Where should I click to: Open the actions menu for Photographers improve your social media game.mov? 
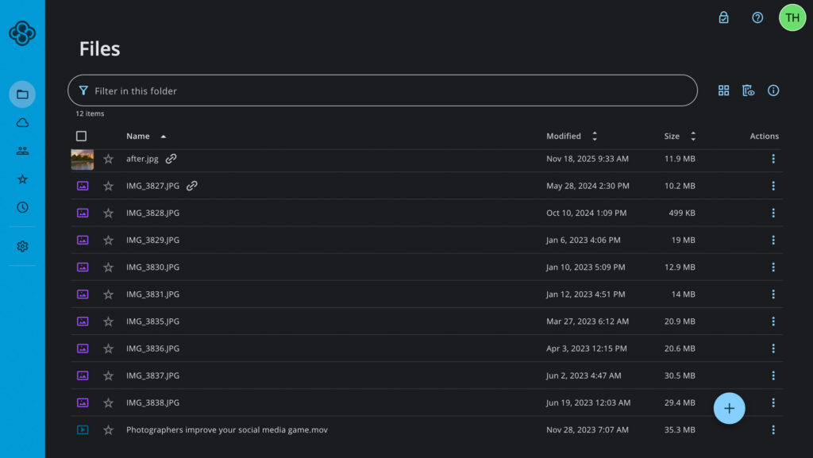pyautogui.click(x=773, y=429)
